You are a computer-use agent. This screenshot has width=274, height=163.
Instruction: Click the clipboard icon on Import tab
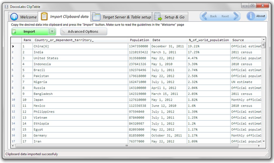click(44, 16)
